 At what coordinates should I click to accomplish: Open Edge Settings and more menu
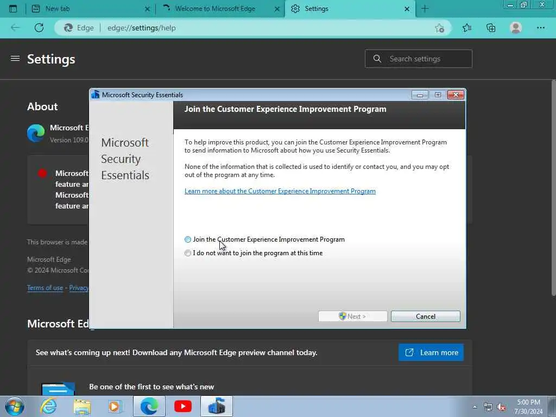coord(540,28)
